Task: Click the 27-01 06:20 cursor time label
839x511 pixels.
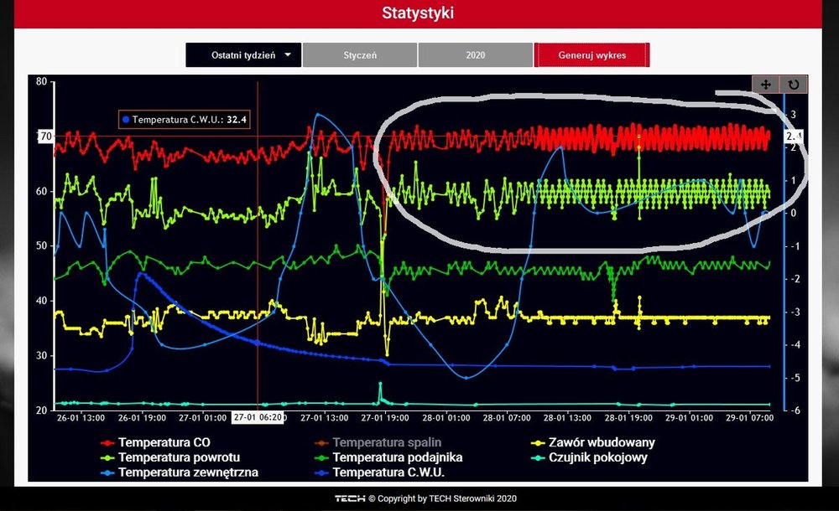Action: [x=259, y=418]
